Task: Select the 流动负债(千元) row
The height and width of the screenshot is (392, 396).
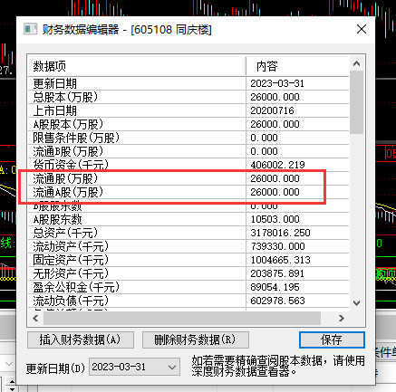Action: pyautogui.click(x=188, y=301)
